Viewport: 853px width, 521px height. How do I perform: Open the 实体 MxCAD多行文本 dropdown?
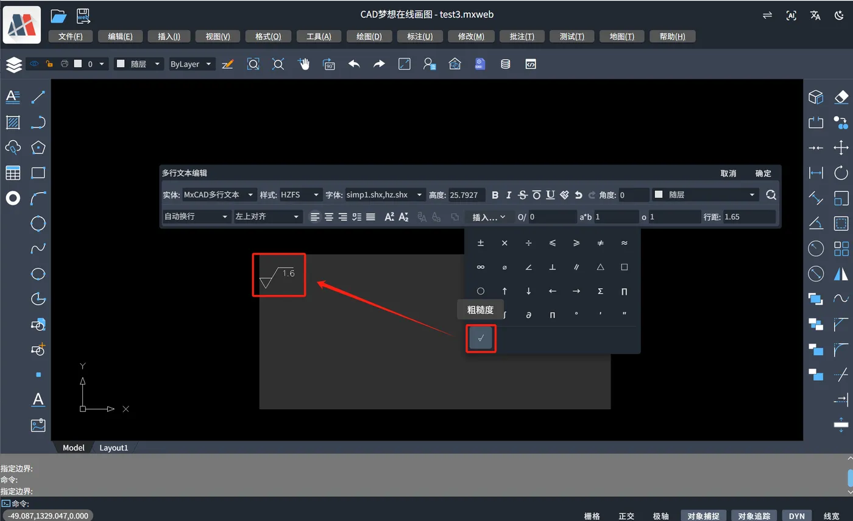pyautogui.click(x=220, y=195)
